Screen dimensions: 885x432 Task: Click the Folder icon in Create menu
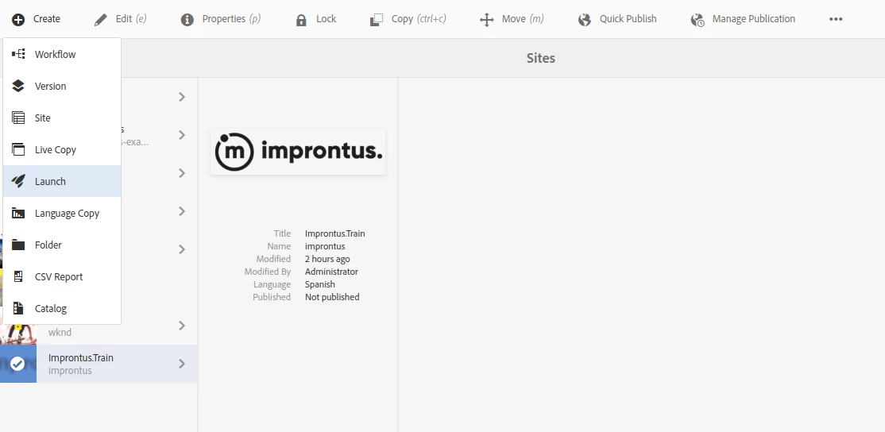tap(18, 245)
